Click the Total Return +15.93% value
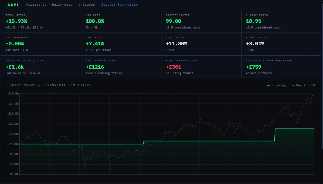This screenshot has width=323, height=184. [x=16, y=21]
